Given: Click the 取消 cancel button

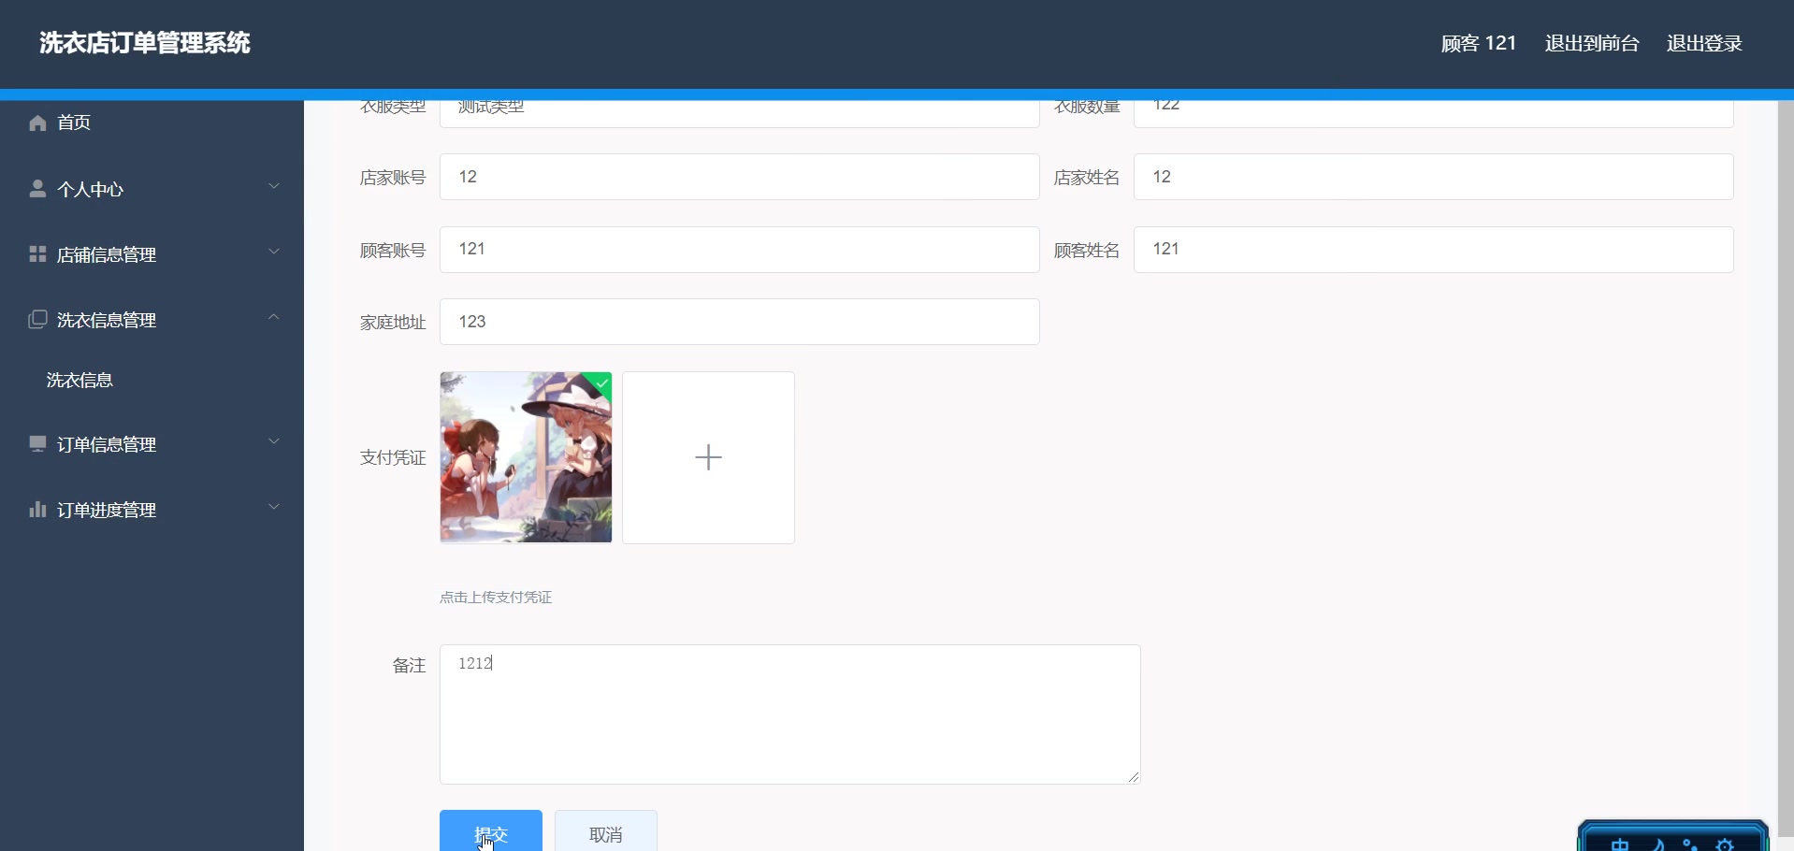Looking at the screenshot, I should pyautogui.click(x=606, y=831).
